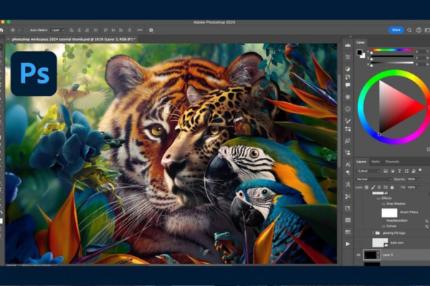The height and width of the screenshot is (286, 430).
Task: Toggle filter for shape layers
Action: [406, 171]
